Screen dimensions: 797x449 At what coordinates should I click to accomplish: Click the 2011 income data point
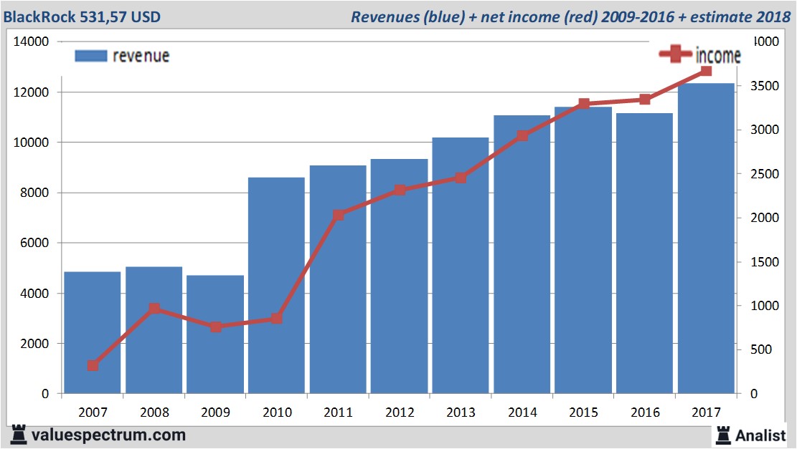[x=339, y=215]
